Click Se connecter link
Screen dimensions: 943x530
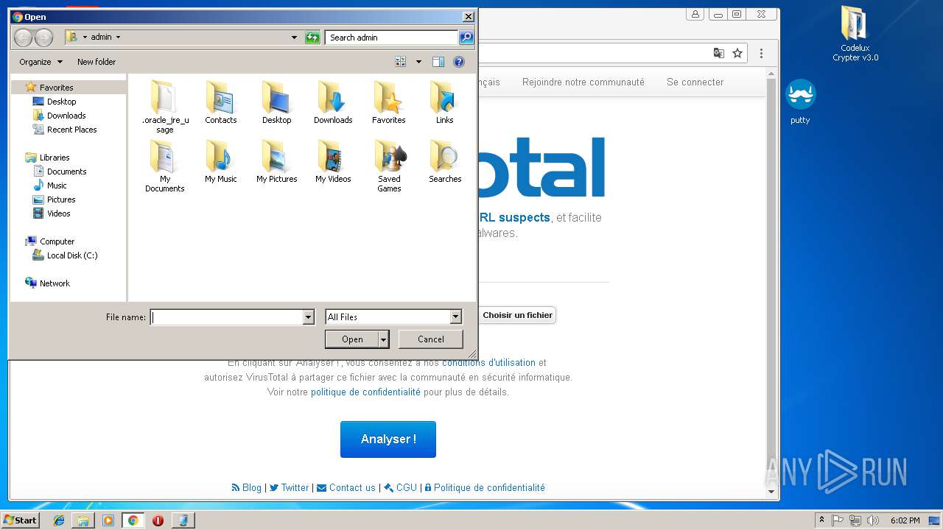tap(695, 82)
